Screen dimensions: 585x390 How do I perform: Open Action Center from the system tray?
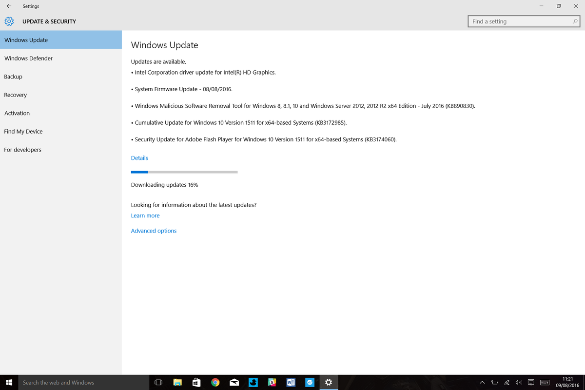pyautogui.click(x=531, y=382)
